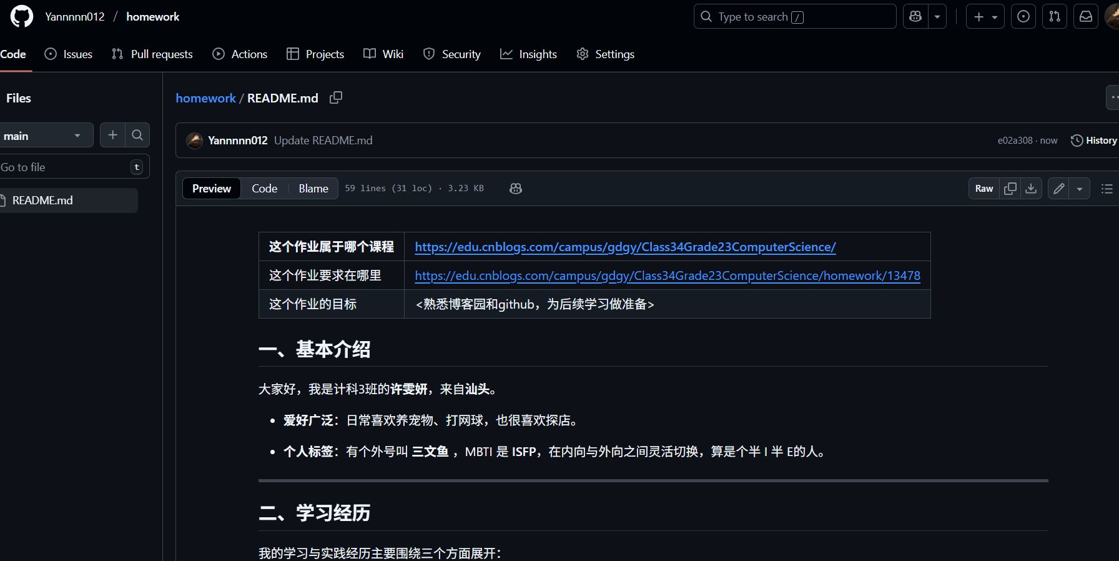This screenshot has width=1119, height=561.
Task: Open the create new plus menu
Action: coord(985,16)
